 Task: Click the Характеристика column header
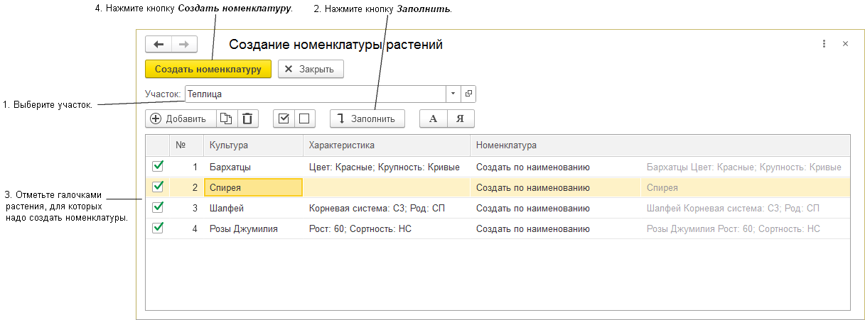386,145
